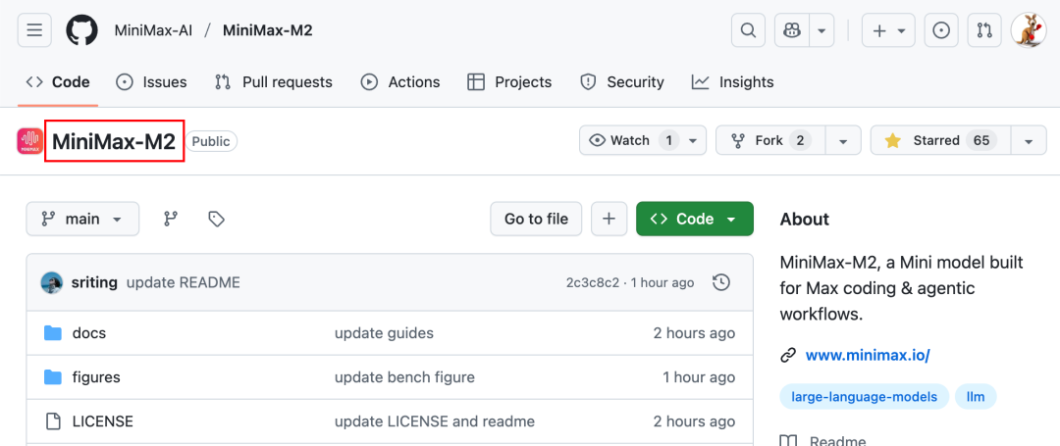Screen dimensions: 1060x446
Task: Click the GitHub logo icon
Action: pos(82,30)
